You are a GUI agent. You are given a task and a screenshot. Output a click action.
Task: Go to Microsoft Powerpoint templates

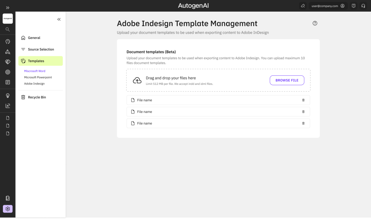(x=38, y=77)
